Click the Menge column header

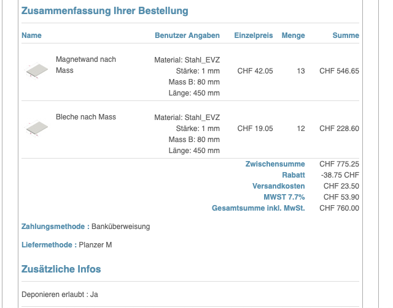tap(293, 36)
